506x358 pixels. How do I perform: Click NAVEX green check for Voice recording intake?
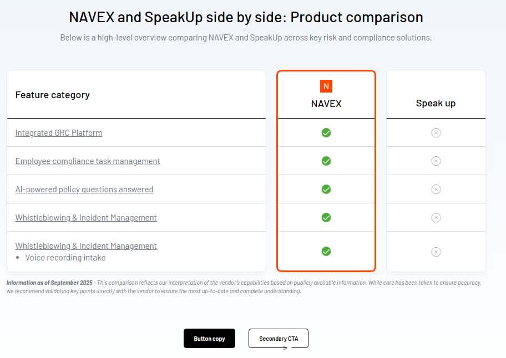[326, 252]
